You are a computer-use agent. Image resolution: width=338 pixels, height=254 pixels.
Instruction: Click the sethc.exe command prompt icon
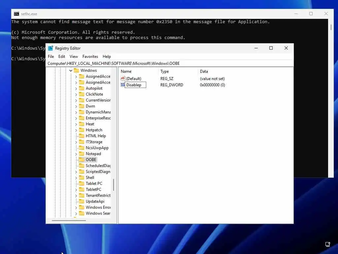[x=17, y=14]
